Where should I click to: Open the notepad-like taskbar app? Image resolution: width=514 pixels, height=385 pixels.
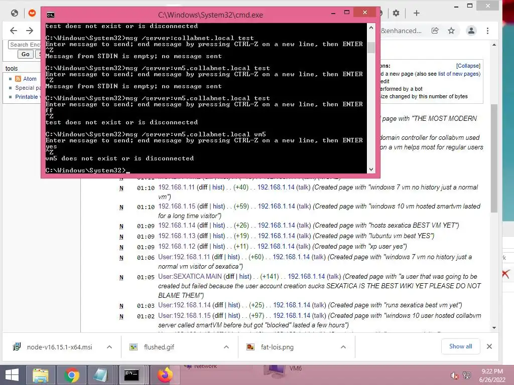[x=100, y=375]
